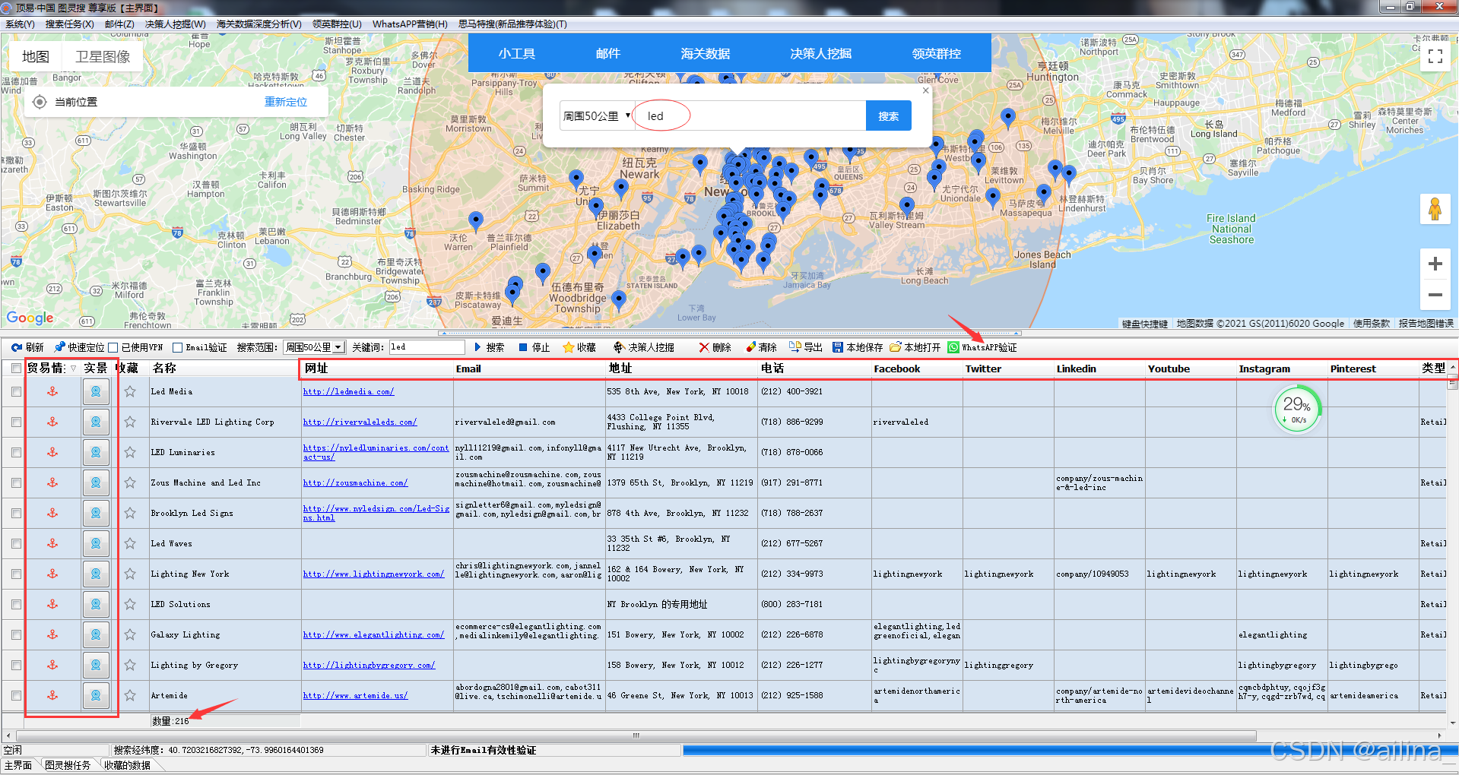Open the 决策人挖掘(W) menu
This screenshot has width=1459, height=775.
point(176,24)
